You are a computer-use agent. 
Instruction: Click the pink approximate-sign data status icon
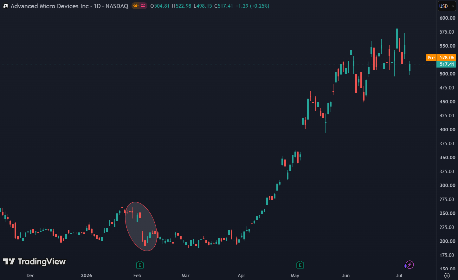click(x=143, y=6)
